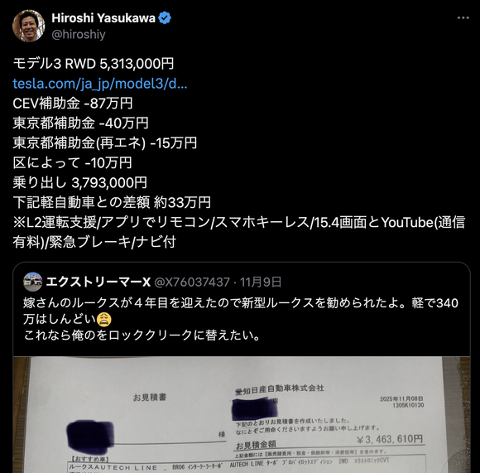Click the 愛知日産自動車株式会社 heading in photo
Screen dimensions: 480x473
[x=280, y=389]
